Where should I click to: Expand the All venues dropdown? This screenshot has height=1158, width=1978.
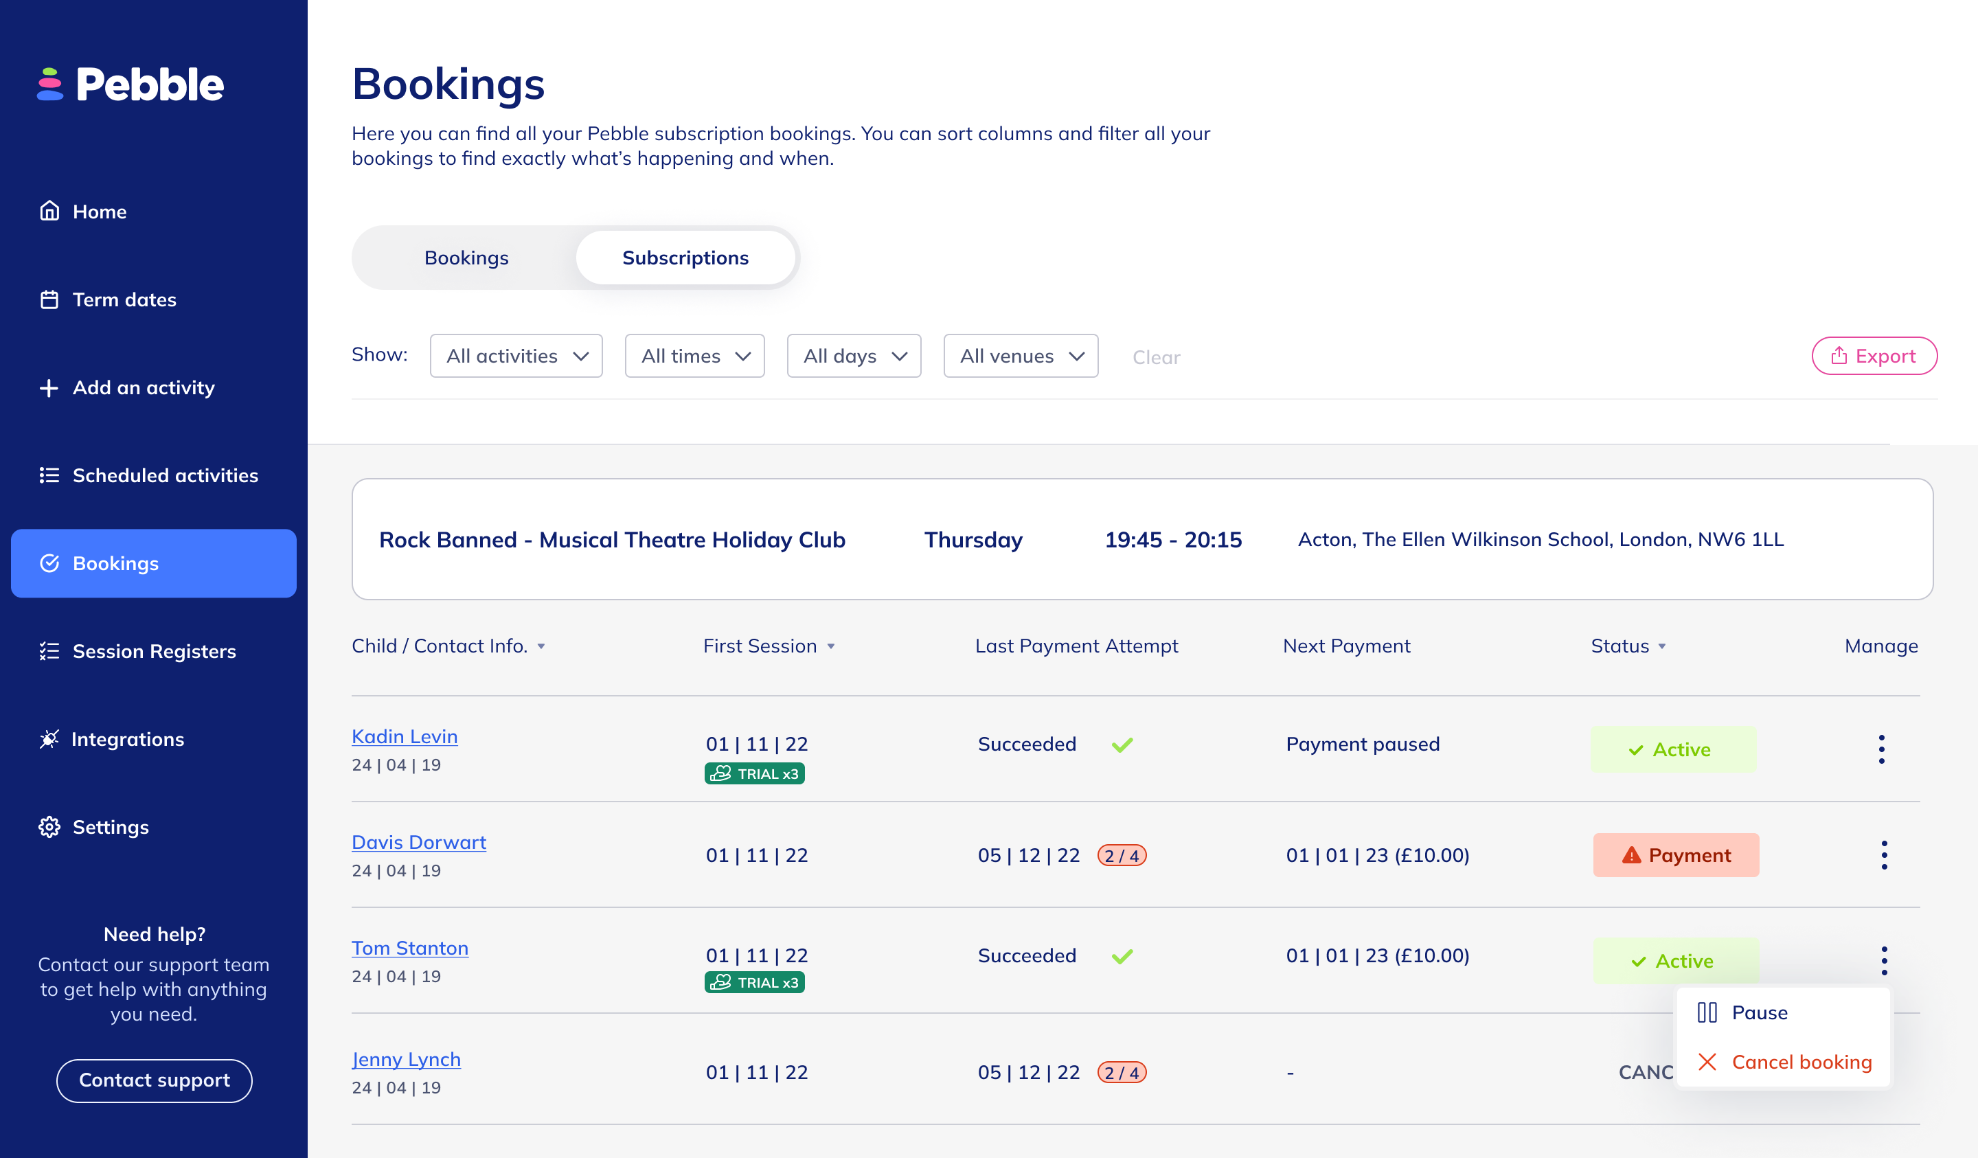pos(1020,356)
